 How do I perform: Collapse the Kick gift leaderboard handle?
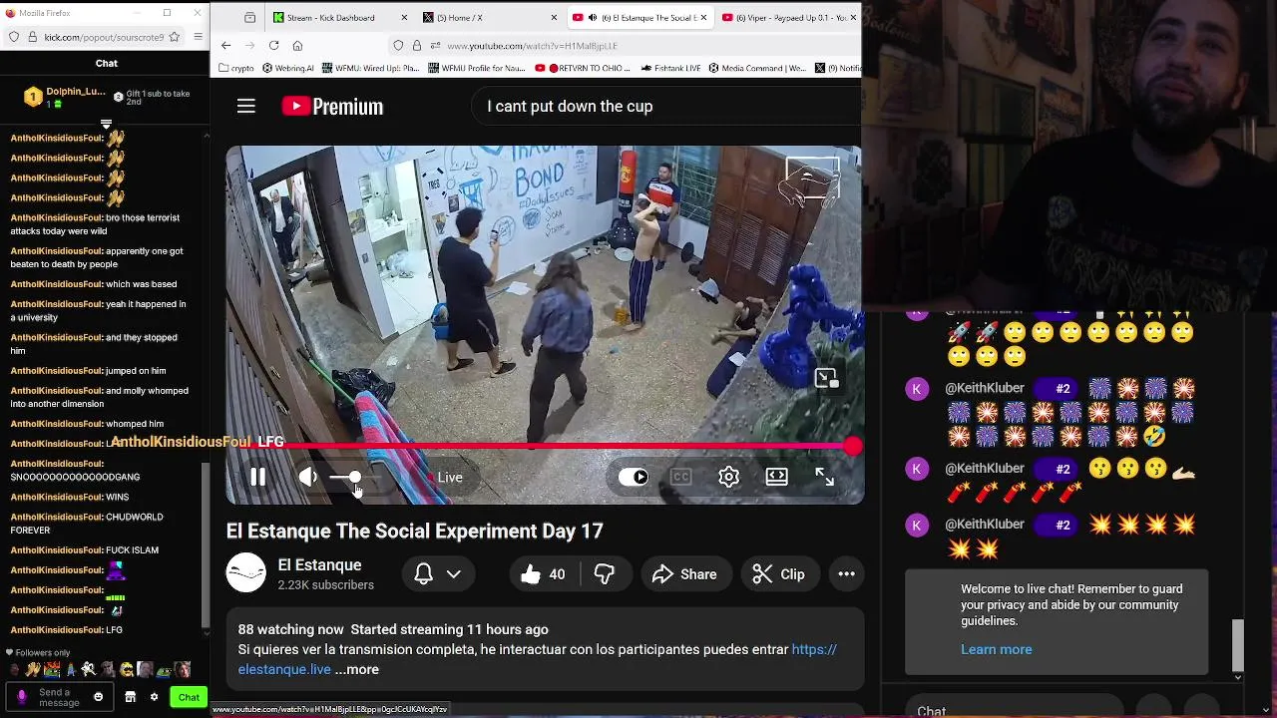click(106, 125)
